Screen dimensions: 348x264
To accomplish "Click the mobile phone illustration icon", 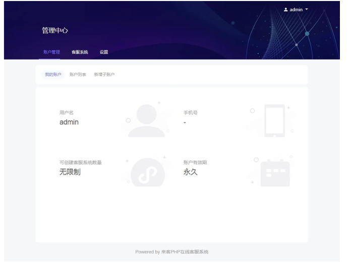I will tap(274, 121).
